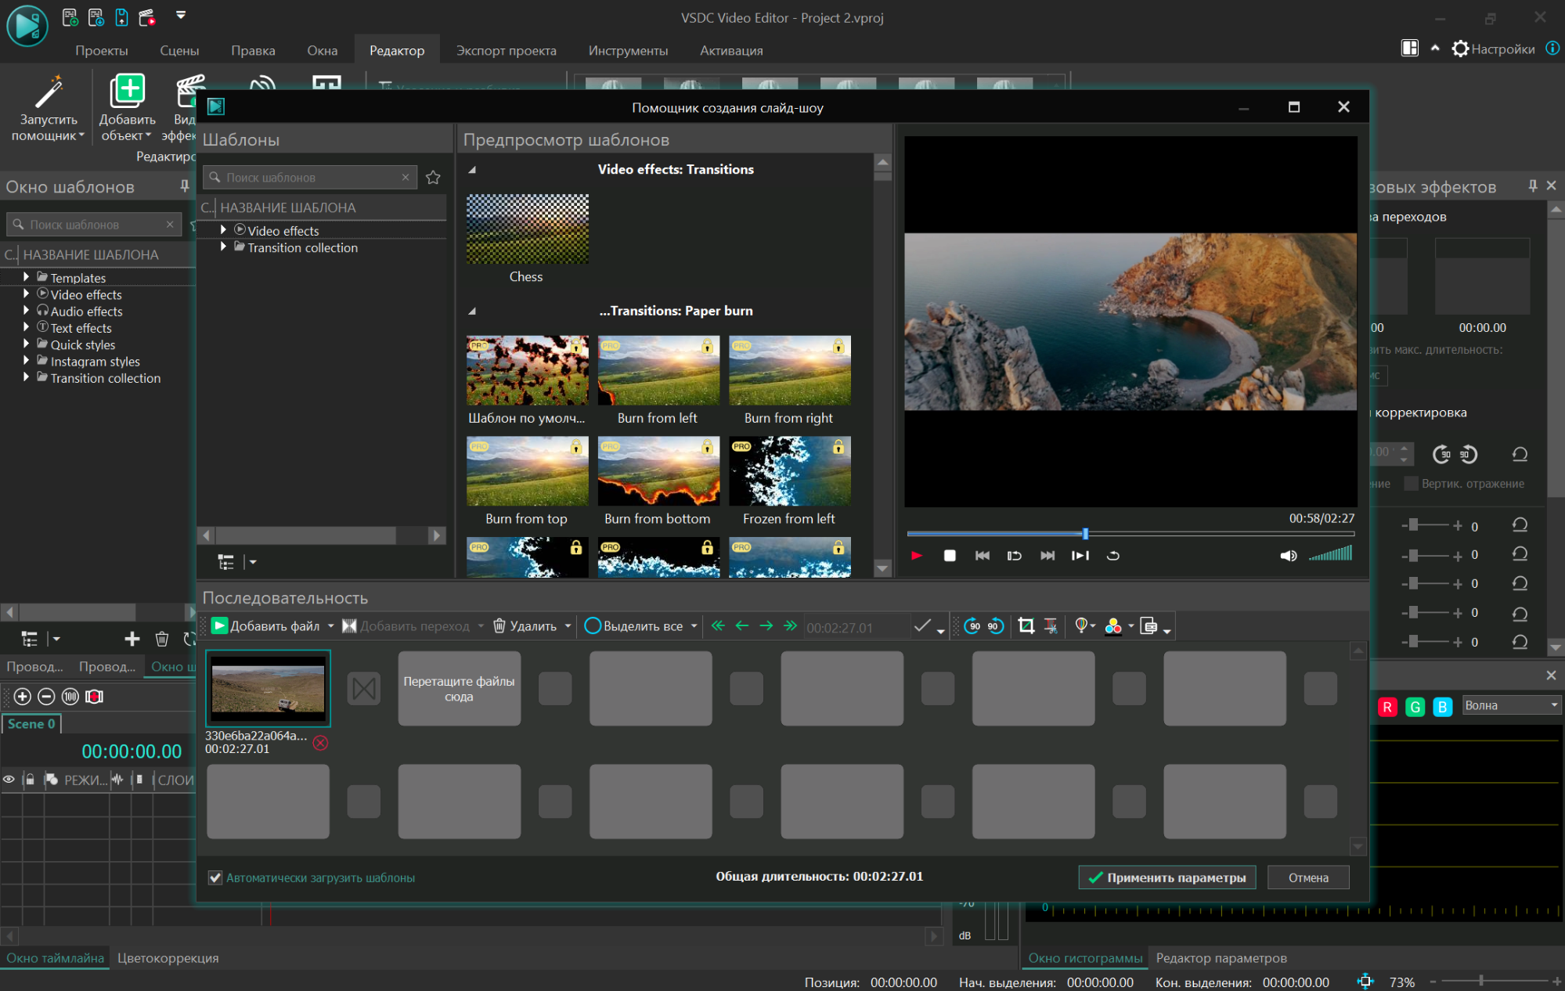Click the green G channel button

click(x=1415, y=707)
